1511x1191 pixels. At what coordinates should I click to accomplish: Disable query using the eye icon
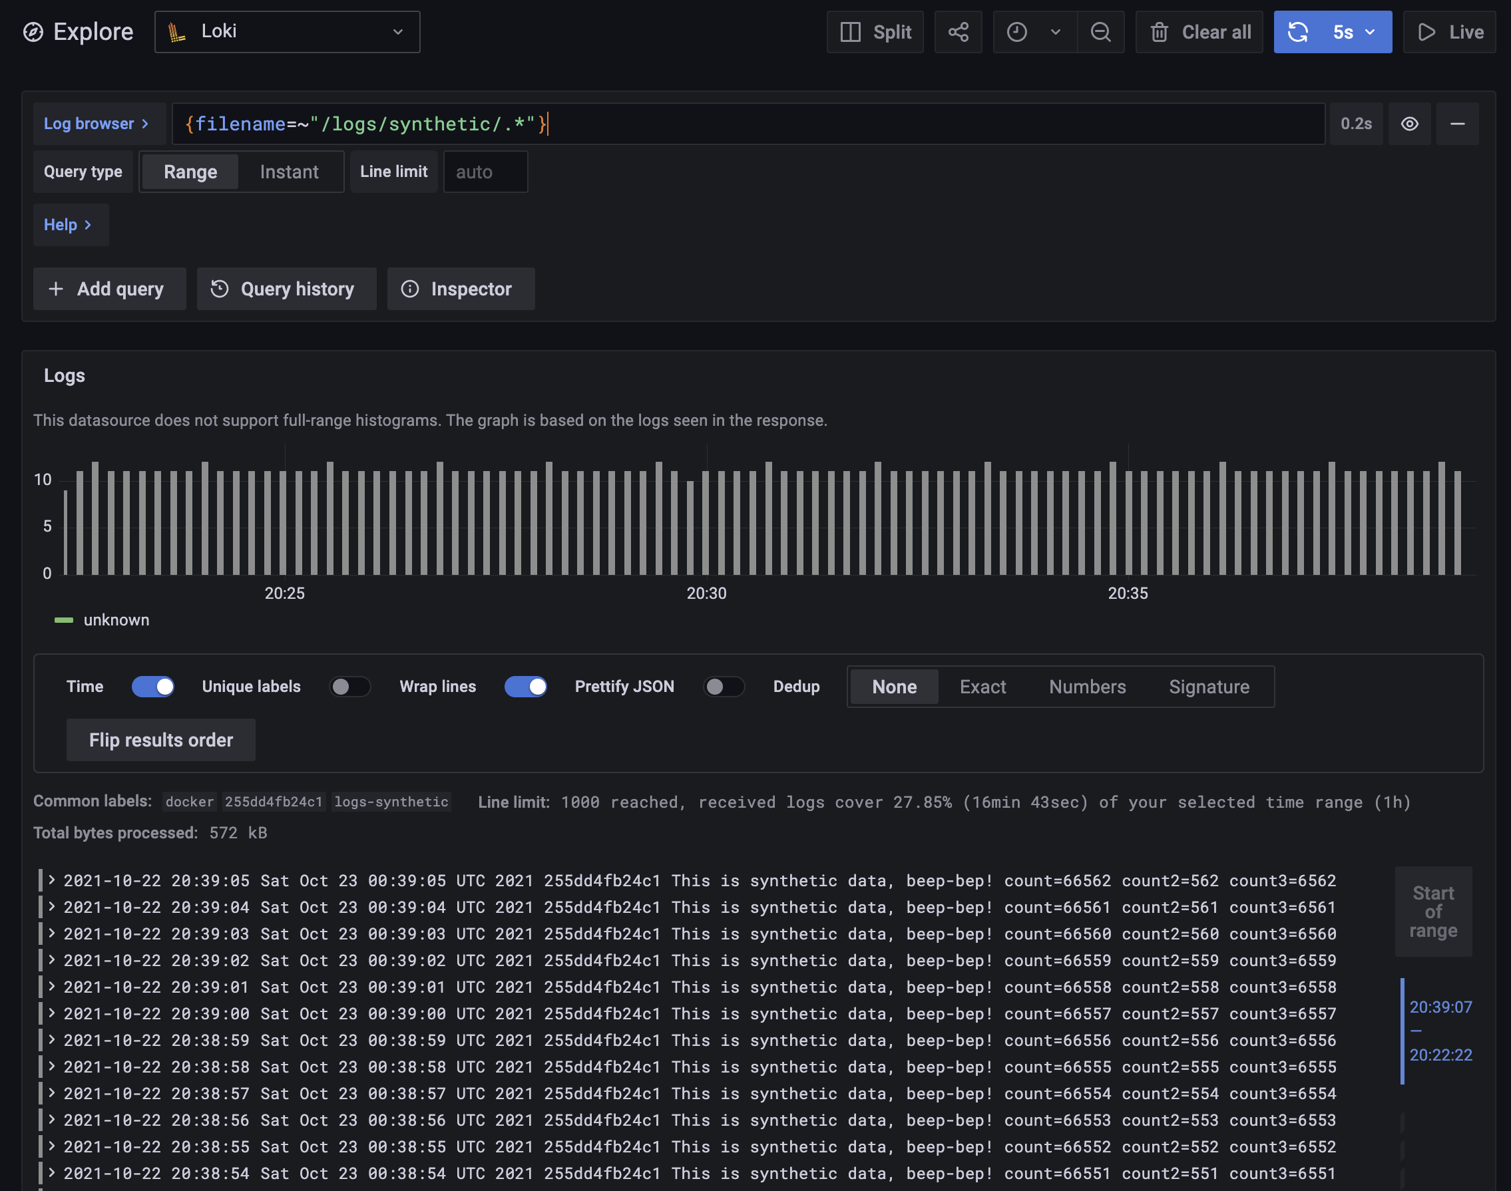coord(1409,124)
